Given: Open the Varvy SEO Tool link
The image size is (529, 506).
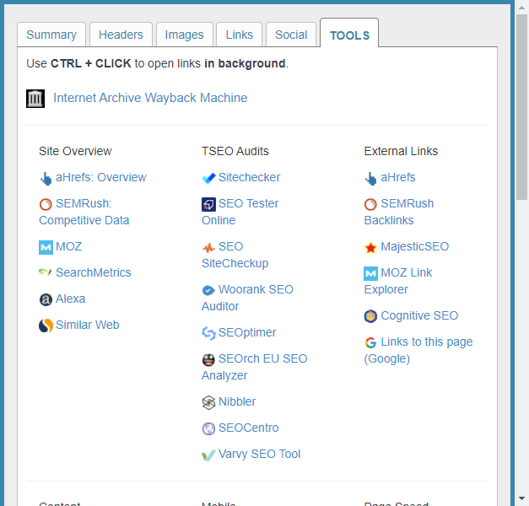Looking at the screenshot, I should pyautogui.click(x=259, y=455).
